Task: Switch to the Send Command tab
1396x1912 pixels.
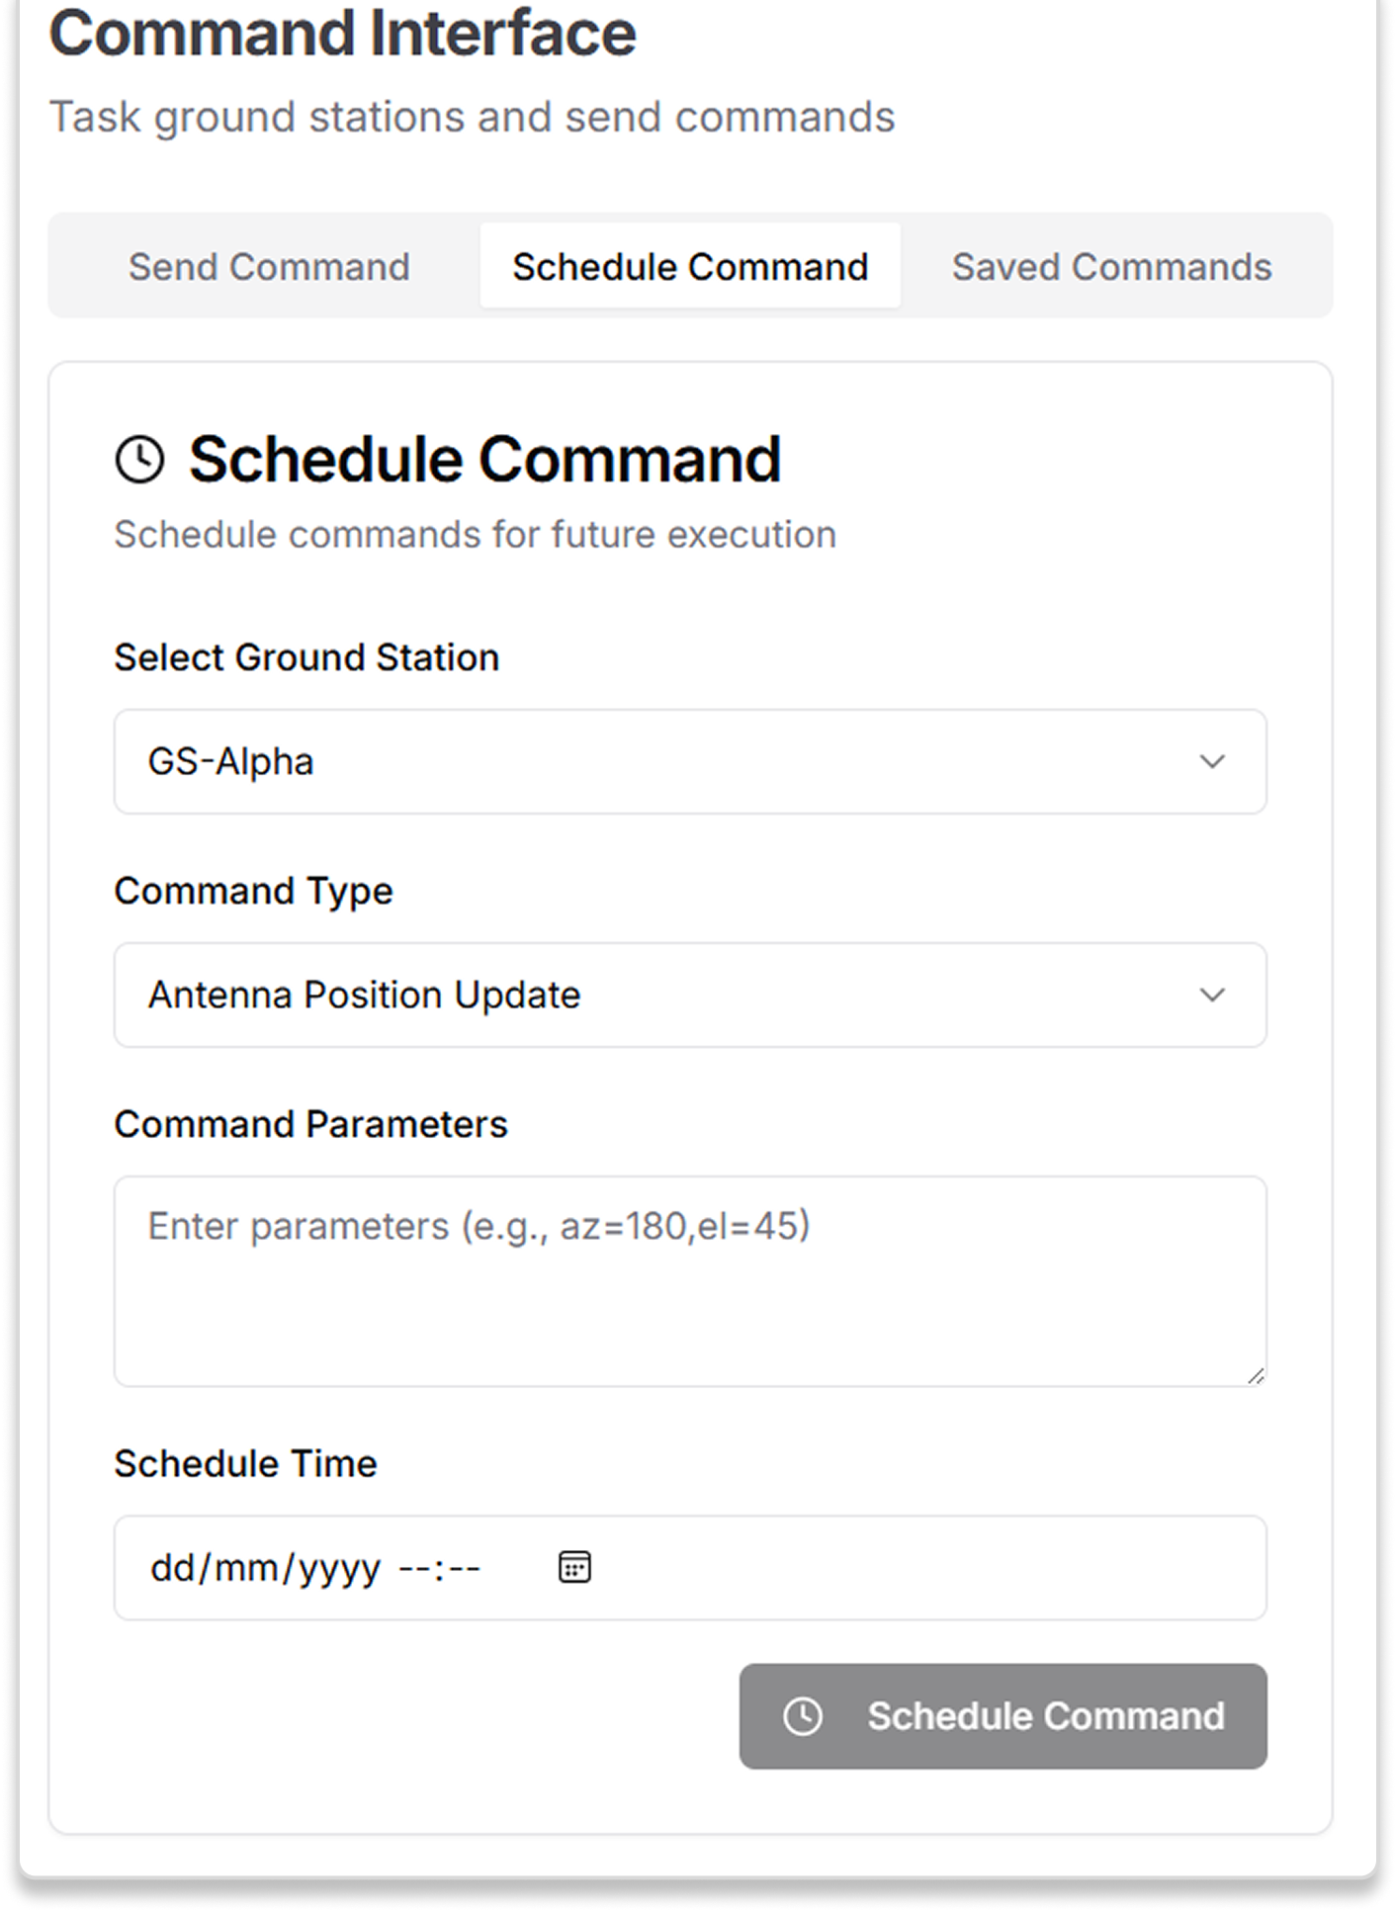Action: [x=269, y=266]
